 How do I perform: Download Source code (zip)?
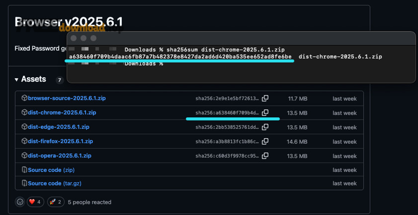point(51,170)
